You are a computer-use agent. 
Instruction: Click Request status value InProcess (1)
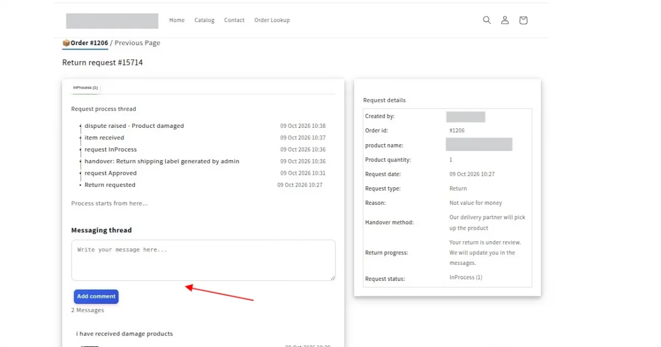466,277
